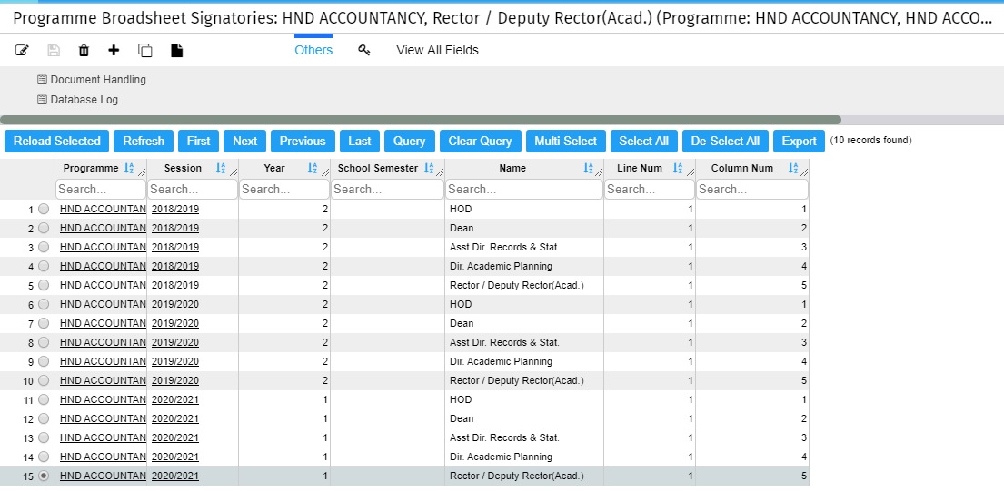The width and height of the screenshot is (1004, 491).
Task: Select radio button for row 10
Action: point(44,380)
